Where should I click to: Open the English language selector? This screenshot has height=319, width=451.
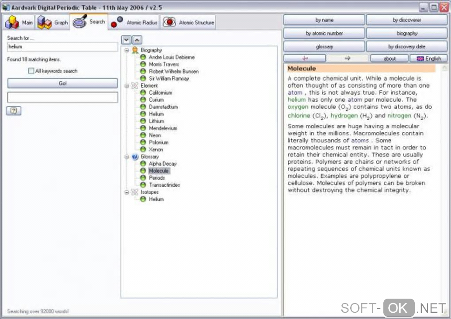428,58
